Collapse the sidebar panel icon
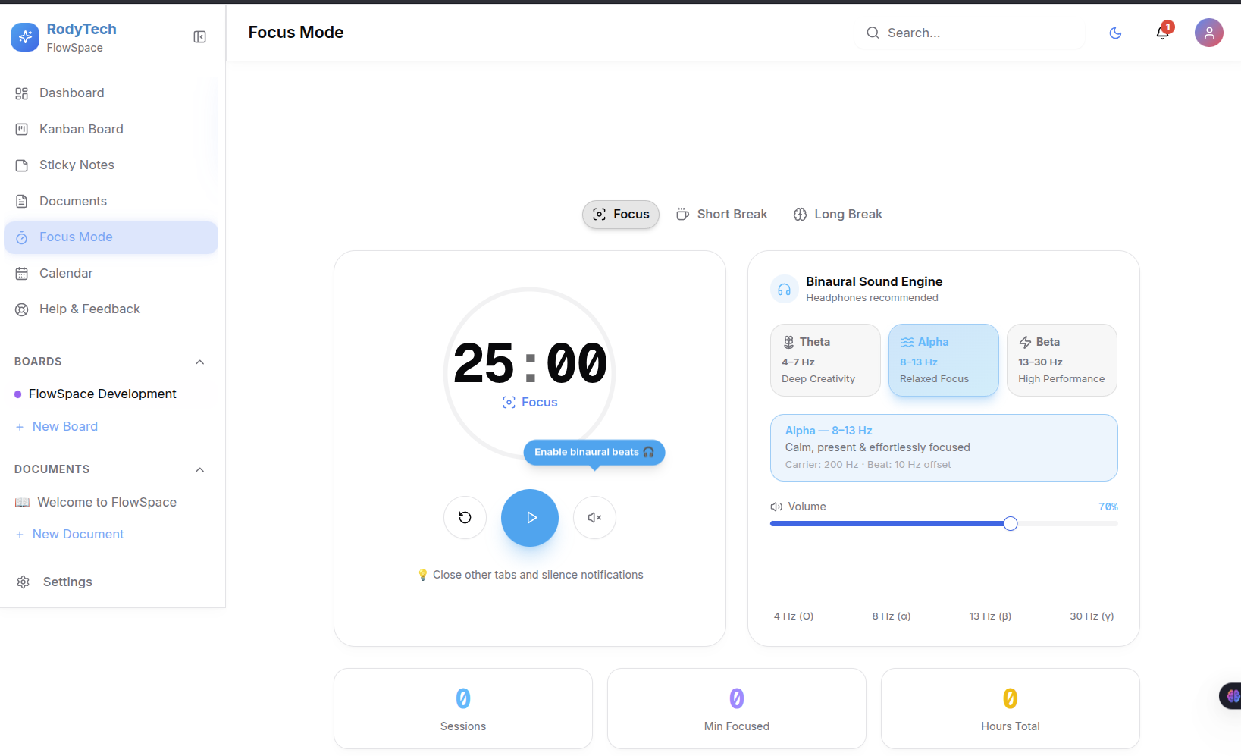The image size is (1241, 756). (x=199, y=36)
